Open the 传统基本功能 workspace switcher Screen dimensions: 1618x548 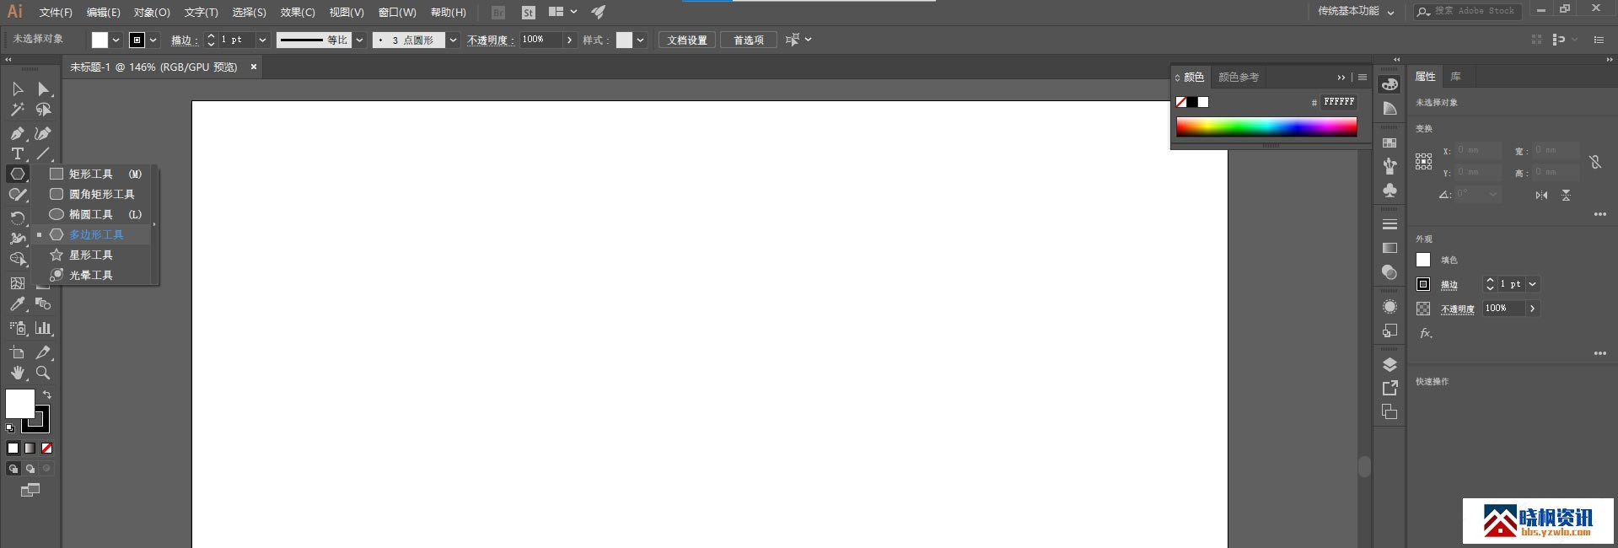coord(1356,11)
